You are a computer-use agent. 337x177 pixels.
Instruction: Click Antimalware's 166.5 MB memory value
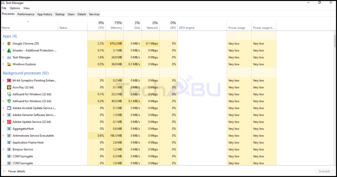pos(116,136)
